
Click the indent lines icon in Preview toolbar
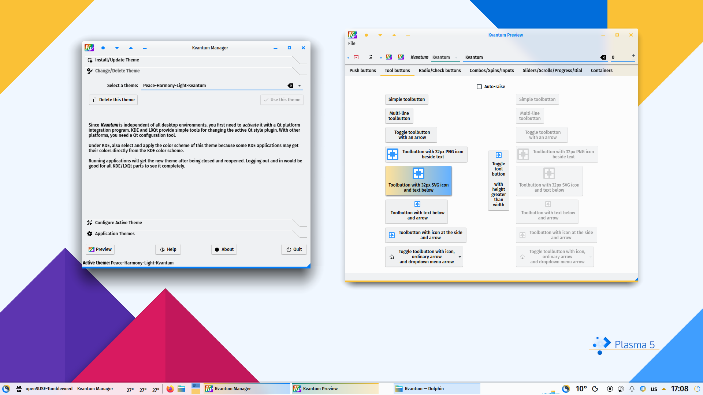(370, 57)
